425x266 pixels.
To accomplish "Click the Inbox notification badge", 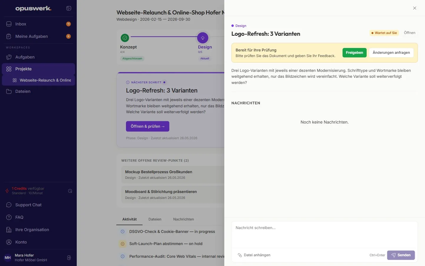I will pyautogui.click(x=68, y=24).
